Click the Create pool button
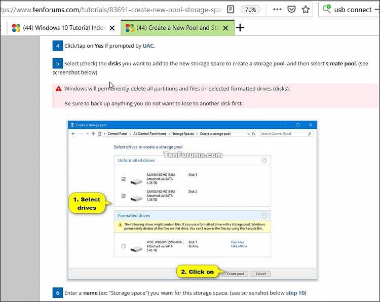The width and height of the screenshot is (380, 302). (x=235, y=274)
